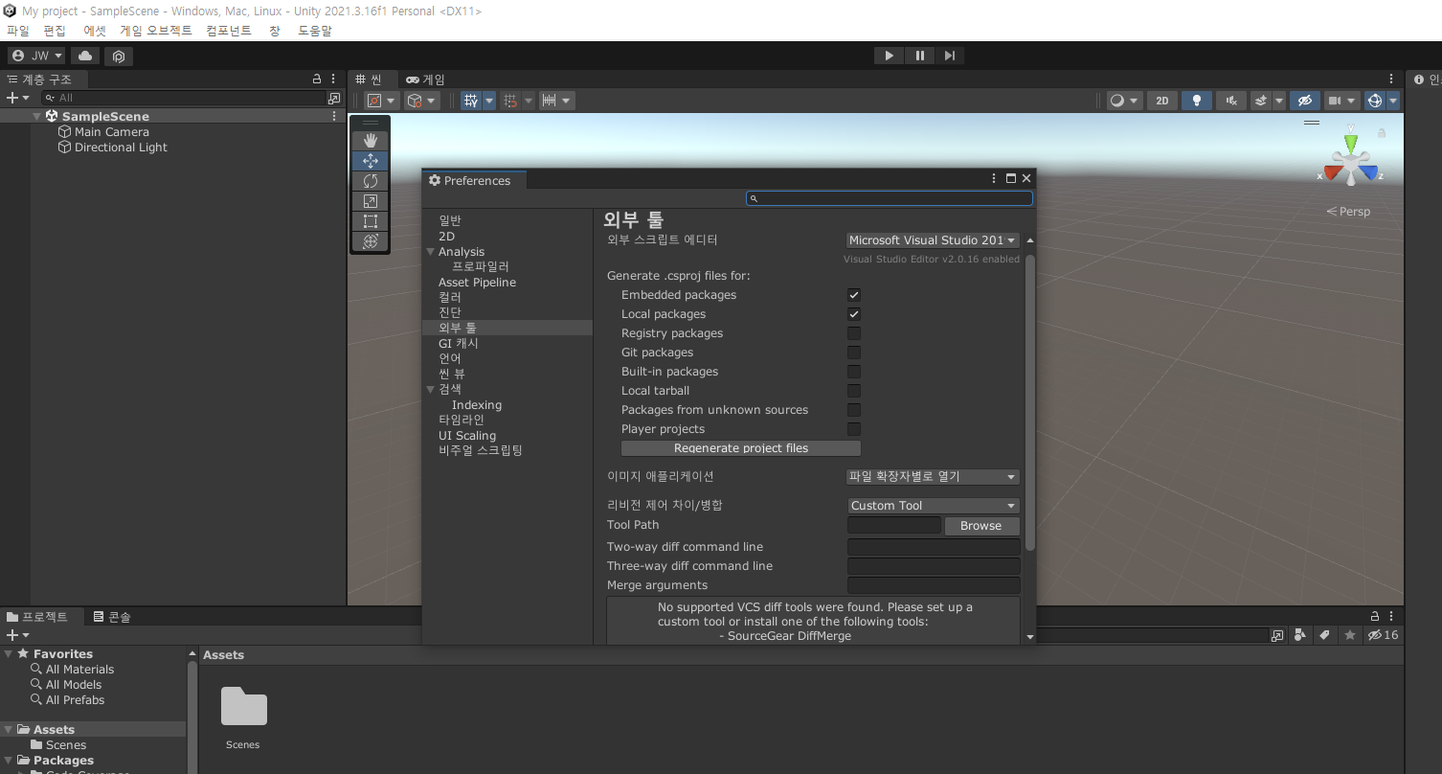Open SampleScene row three-dot menu
This screenshot has width=1442, height=774.
coord(334,116)
